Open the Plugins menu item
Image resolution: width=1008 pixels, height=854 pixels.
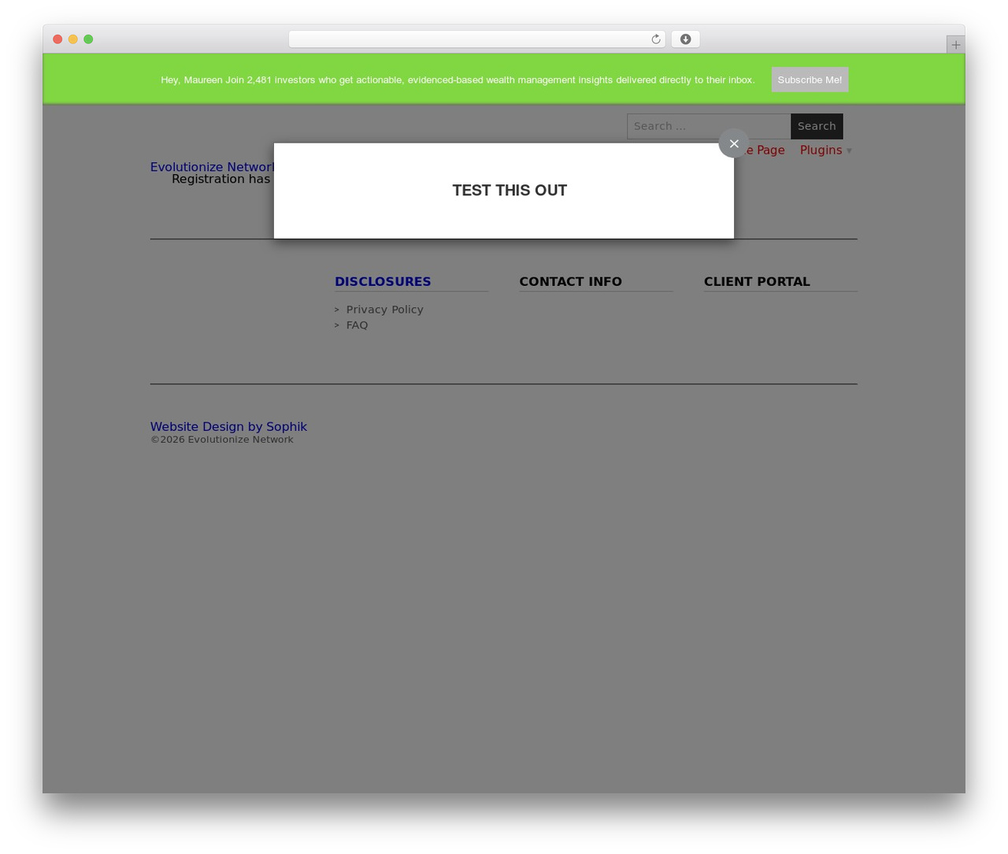tap(821, 150)
